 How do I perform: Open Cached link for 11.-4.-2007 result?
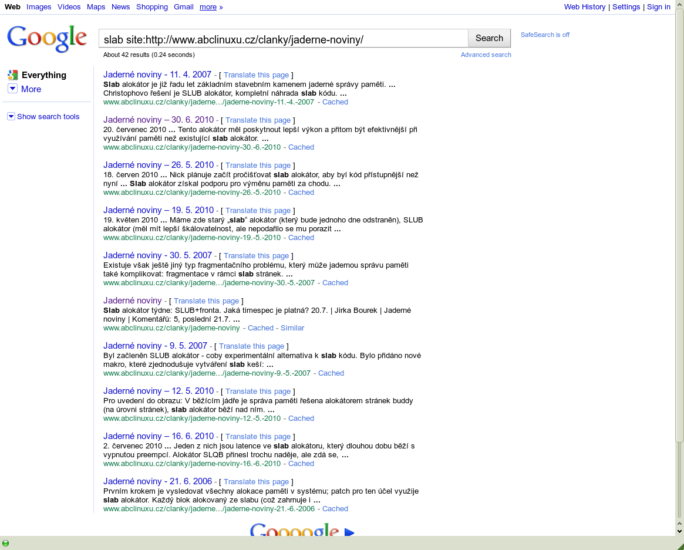pyautogui.click(x=335, y=102)
